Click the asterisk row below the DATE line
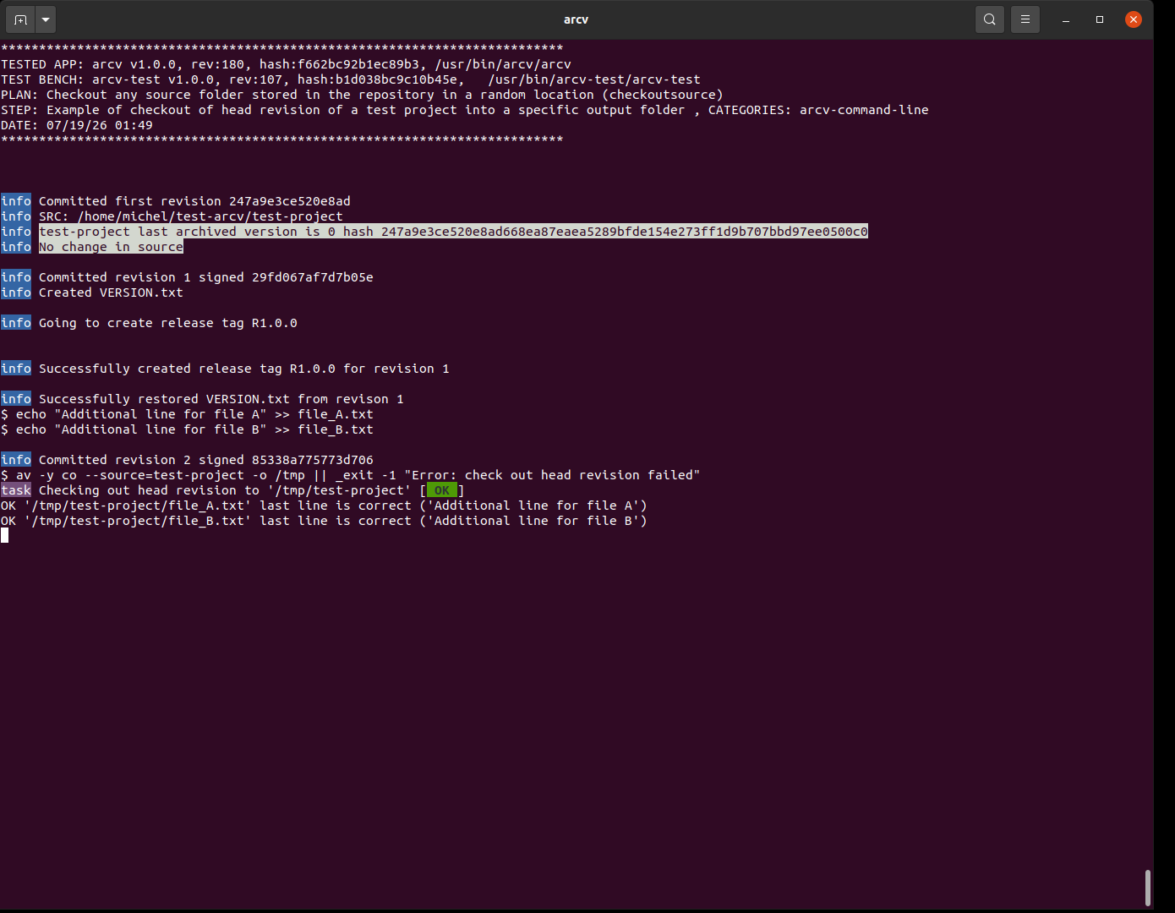Viewport: 1175px width, 913px height. [x=281, y=140]
